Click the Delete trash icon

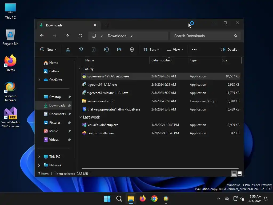(x=132, y=49)
